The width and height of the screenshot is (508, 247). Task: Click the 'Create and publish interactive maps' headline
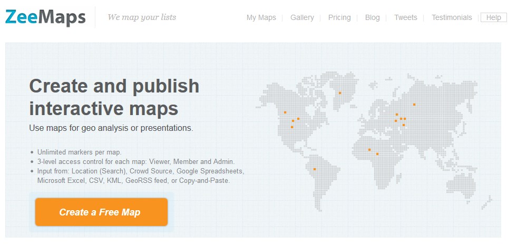[x=114, y=97]
